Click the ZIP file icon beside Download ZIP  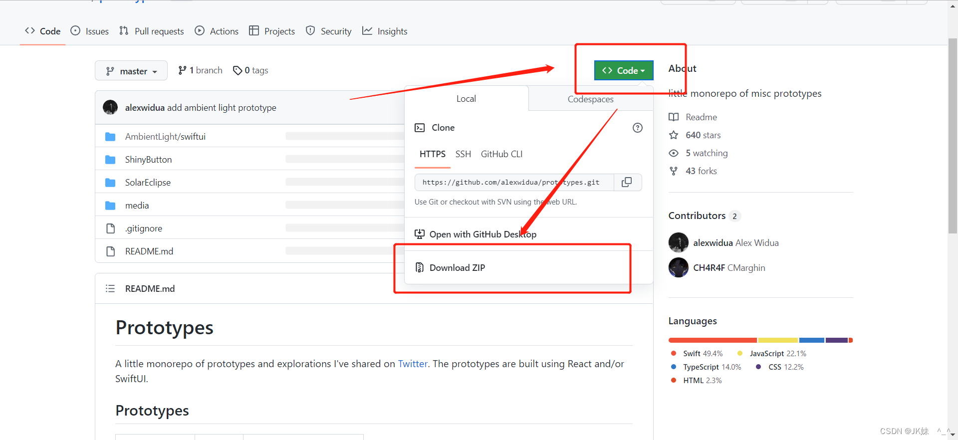click(420, 267)
